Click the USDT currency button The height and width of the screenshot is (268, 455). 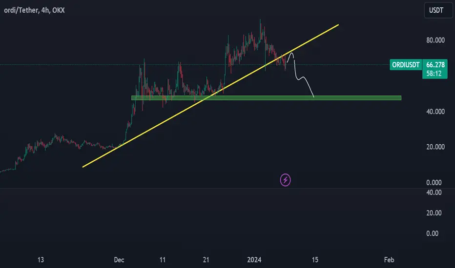[438, 10]
